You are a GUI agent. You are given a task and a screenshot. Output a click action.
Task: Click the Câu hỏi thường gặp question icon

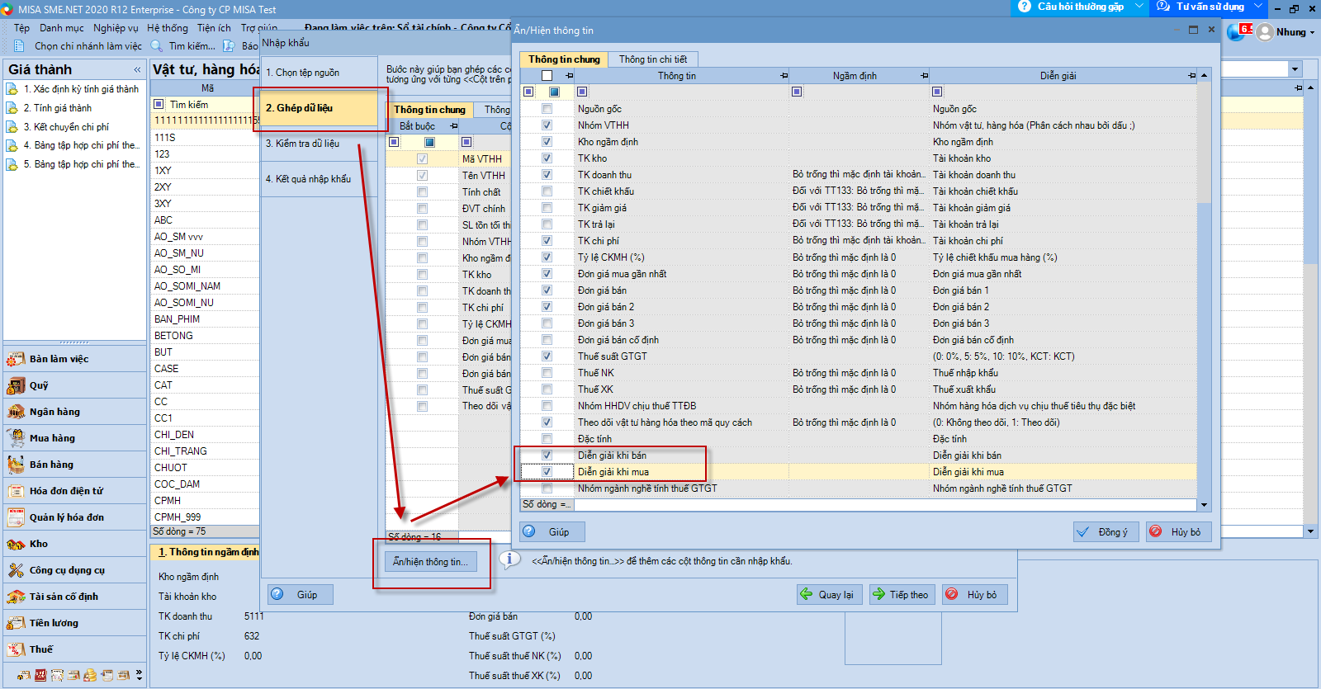[x=1025, y=7]
